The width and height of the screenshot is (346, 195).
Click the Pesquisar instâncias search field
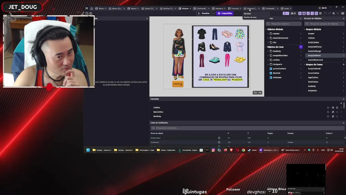point(247,128)
